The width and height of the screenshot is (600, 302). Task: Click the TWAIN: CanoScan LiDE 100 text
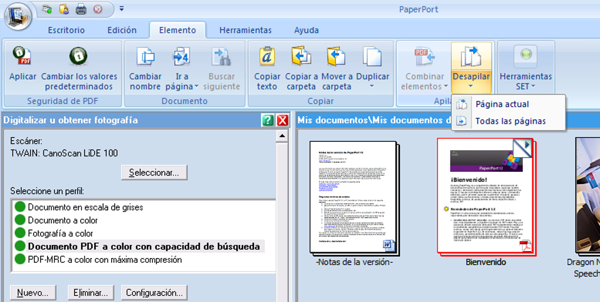coord(64,153)
